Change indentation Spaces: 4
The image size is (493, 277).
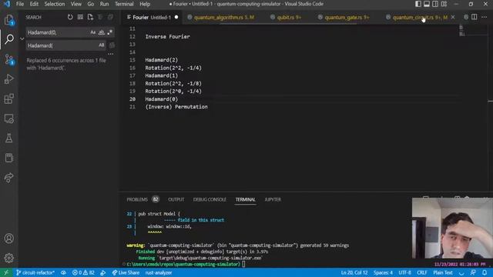click(x=383, y=272)
